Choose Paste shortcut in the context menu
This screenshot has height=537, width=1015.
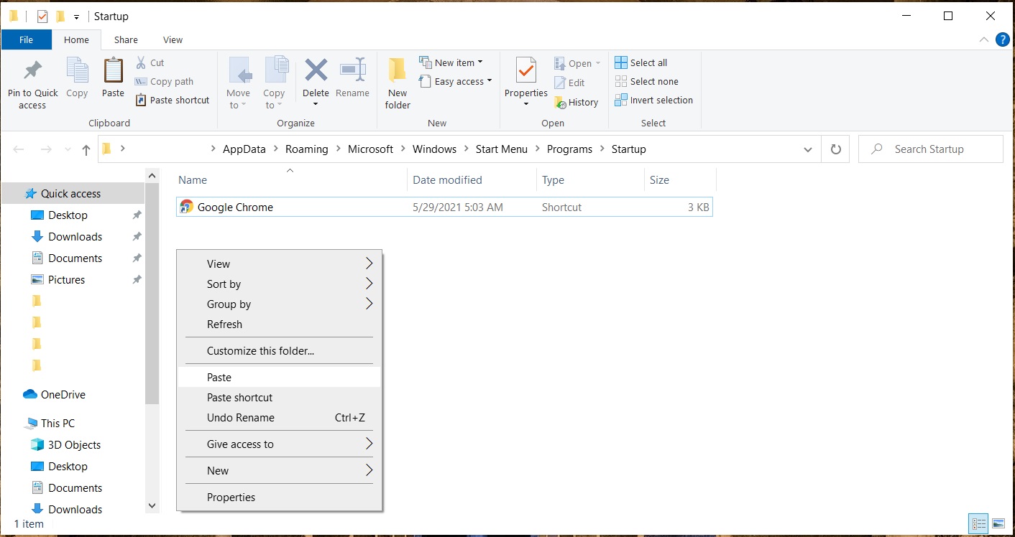coord(280,397)
